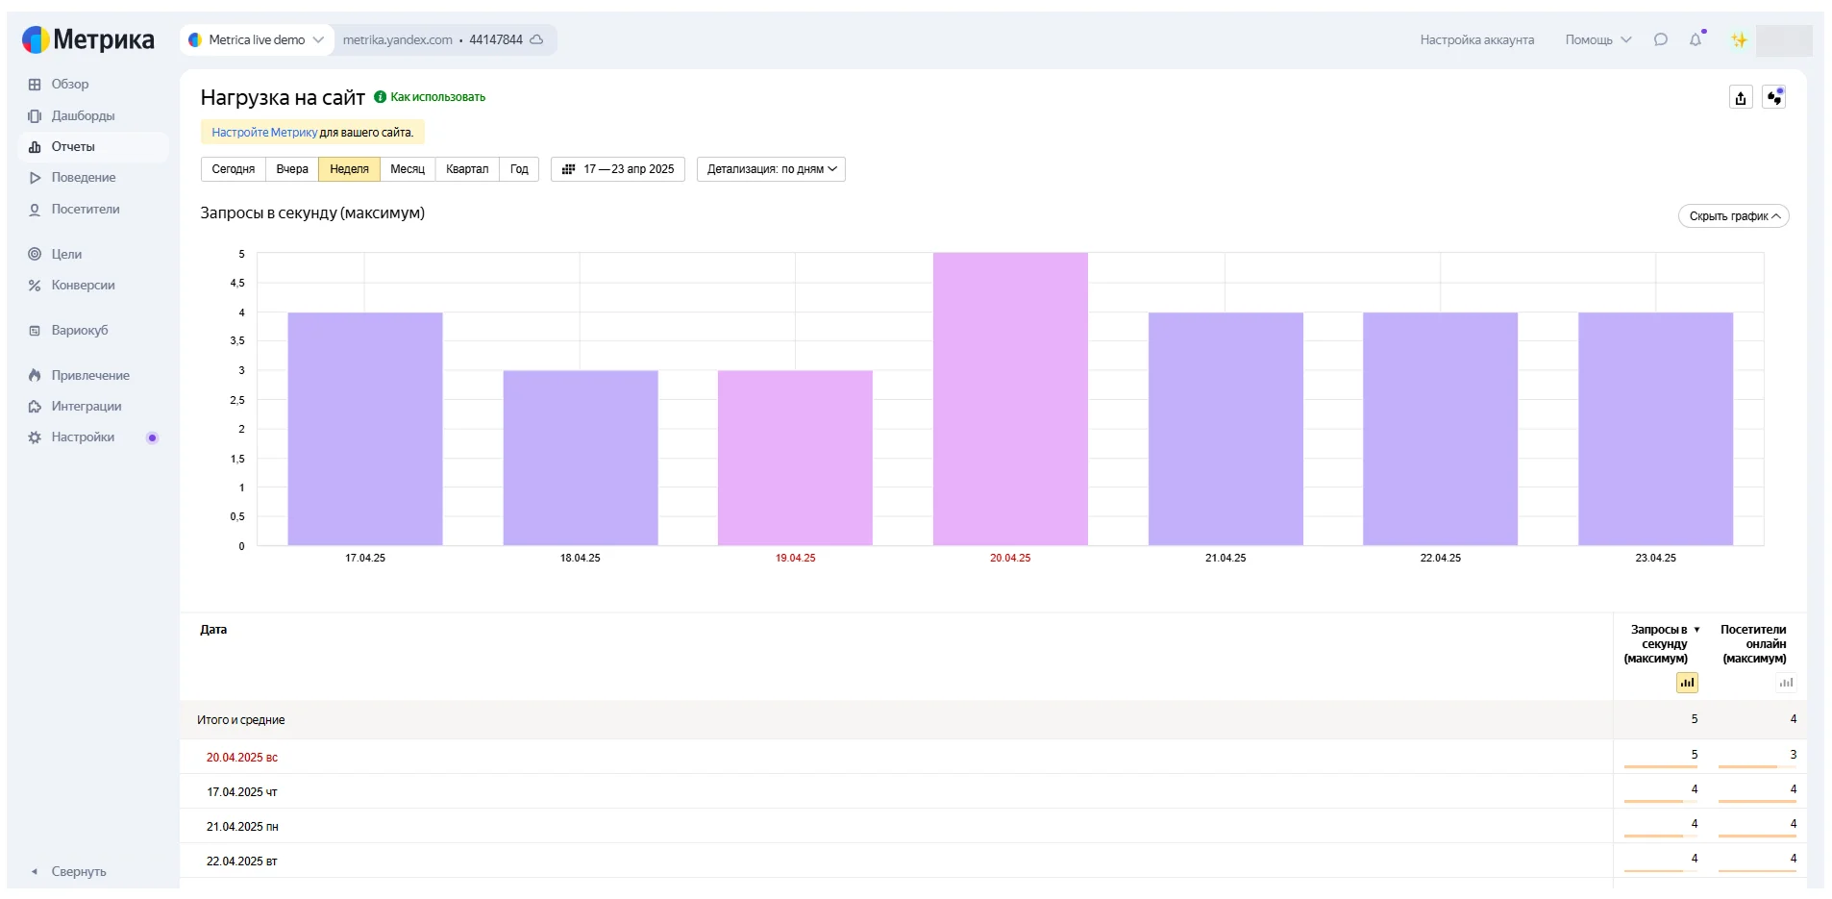Hide the graph with Скрыть график
Viewport: 1832px width, 899px height.
[x=1733, y=216]
